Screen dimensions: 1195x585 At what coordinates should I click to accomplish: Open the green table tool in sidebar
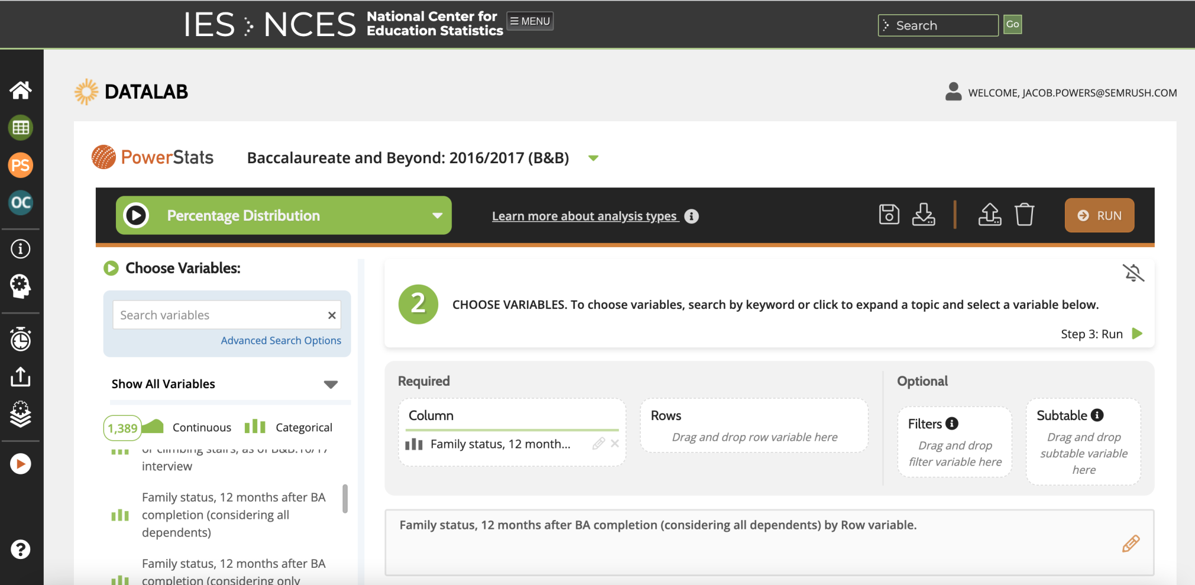[21, 128]
